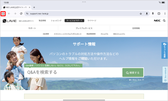This screenshot has width=168, height=101.
Task: Open 製品情報 menu
Action: coord(42,20)
